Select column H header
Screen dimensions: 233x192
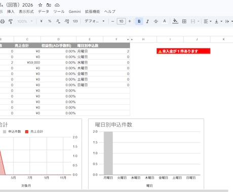[143, 39]
